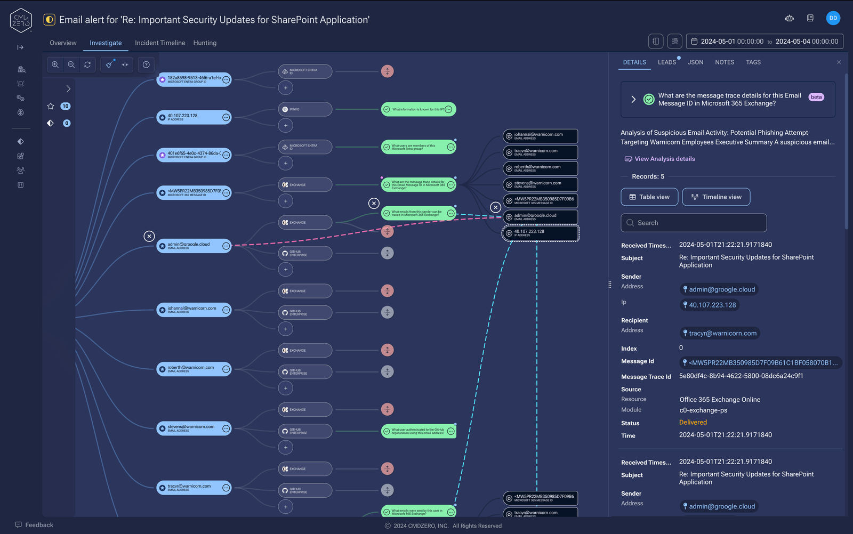This screenshot has width=853, height=534.
Task: Open the half-filled diamond sidebar icon
Action: click(x=21, y=142)
